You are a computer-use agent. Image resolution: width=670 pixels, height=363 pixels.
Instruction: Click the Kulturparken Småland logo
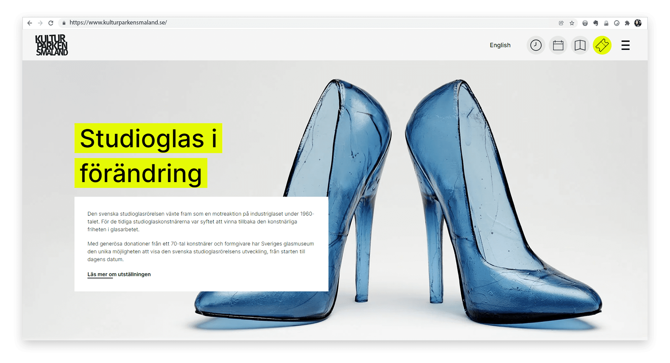pos(51,45)
